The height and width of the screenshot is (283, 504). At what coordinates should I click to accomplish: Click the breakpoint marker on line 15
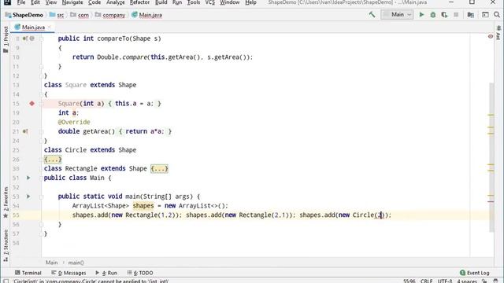(x=31, y=103)
